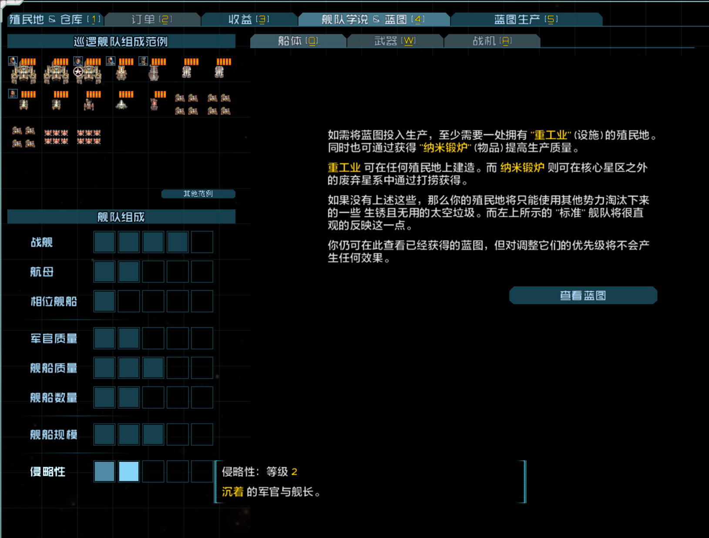709x538 pixels.
Task: Set 舰船规模 to level 2
Action: (129, 434)
